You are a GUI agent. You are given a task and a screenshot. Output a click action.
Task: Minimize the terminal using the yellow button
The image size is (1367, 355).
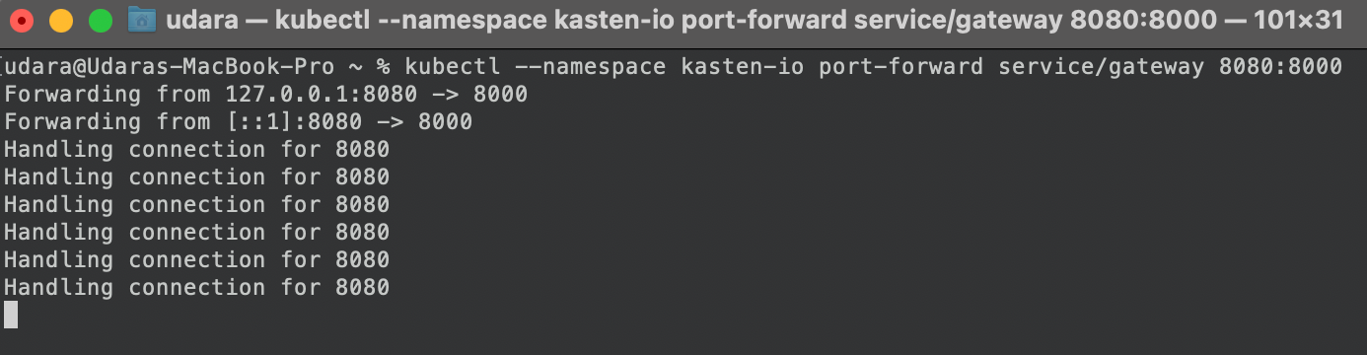coord(61,20)
